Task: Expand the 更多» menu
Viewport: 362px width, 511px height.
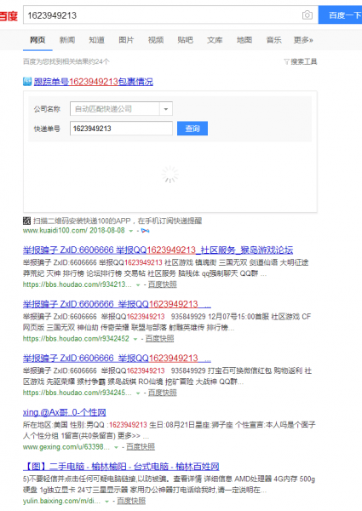Action: click(x=303, y=40)
